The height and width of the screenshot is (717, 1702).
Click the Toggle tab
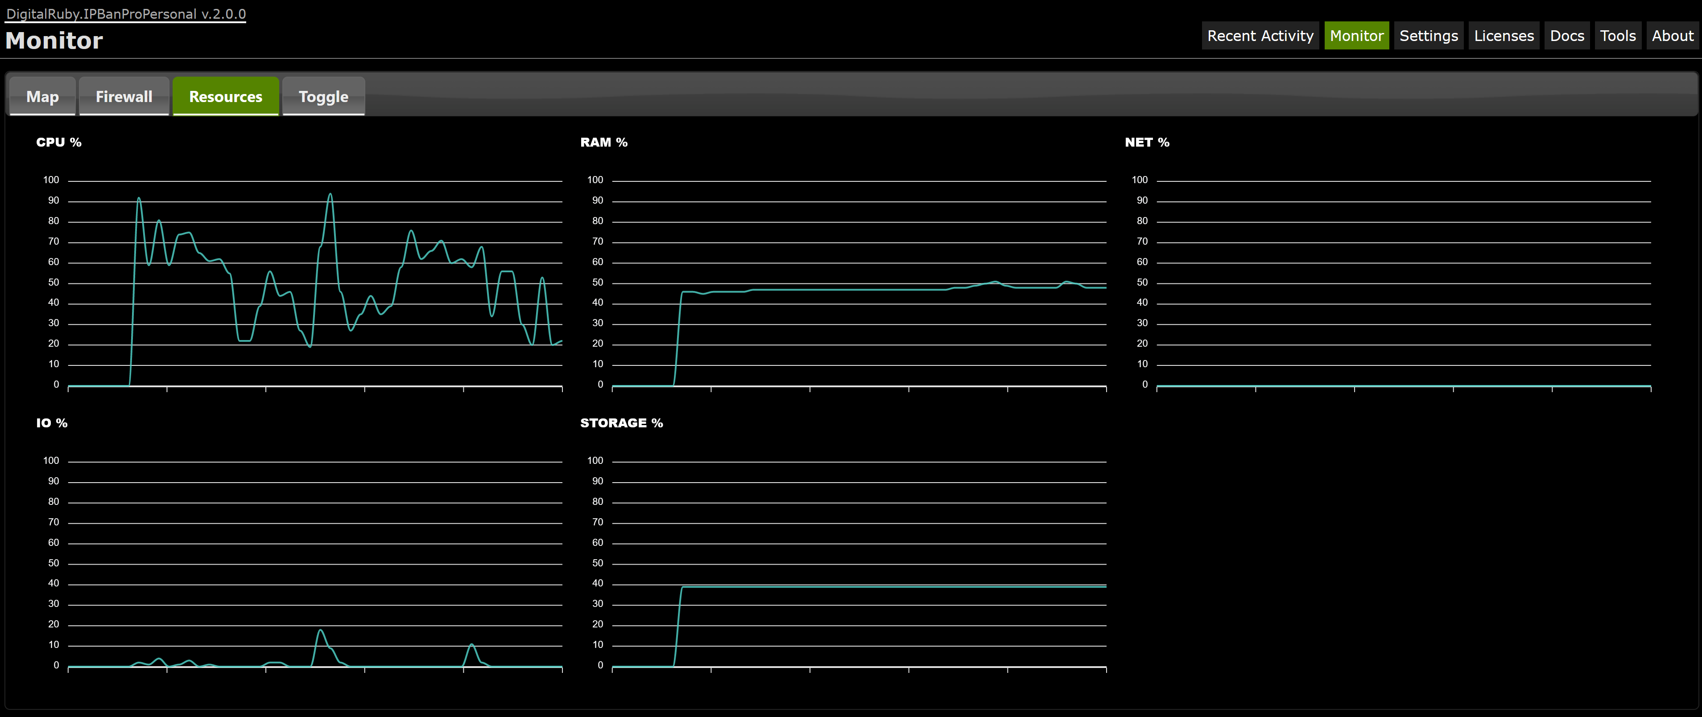[x=323, y=96]
